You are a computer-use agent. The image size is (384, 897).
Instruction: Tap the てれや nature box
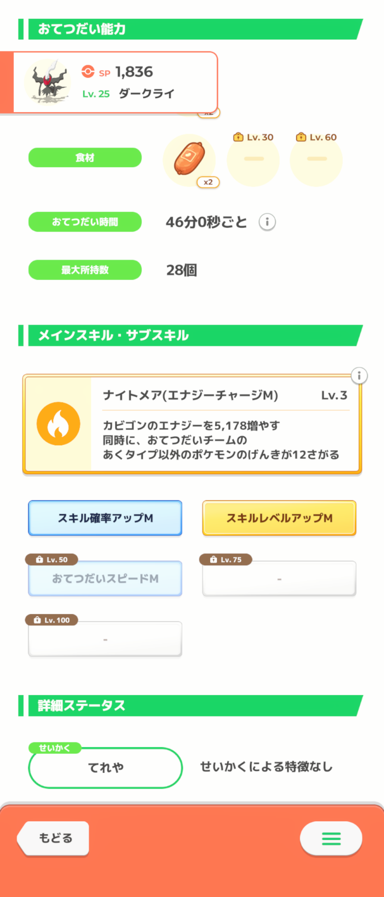pos(105,767)
